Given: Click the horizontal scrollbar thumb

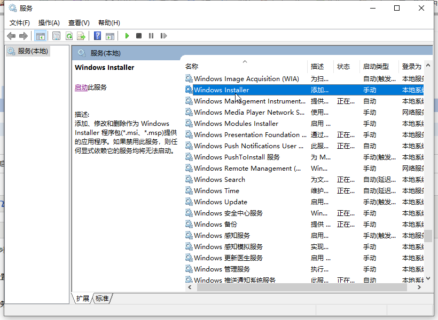Looking at the screenshot, I should pyautogui.click(x=302, y=287).
